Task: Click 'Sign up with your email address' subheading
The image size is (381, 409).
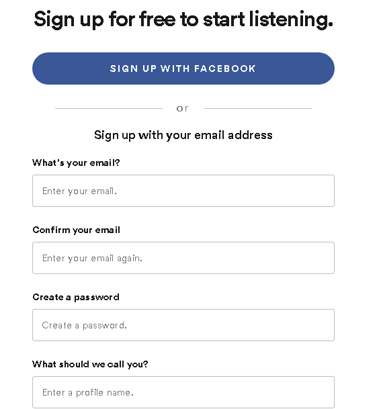Action: (x=183, y=136)
